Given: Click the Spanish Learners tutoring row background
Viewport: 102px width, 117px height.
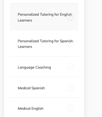Looking at the screenshot, I should (44, 43).
